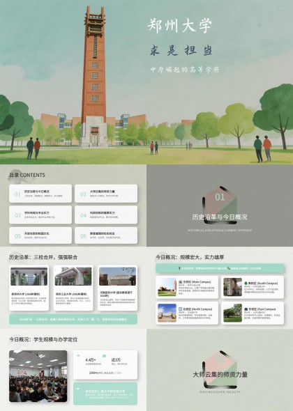
Task: Open the North Campus photo thumbnail
Action: [x=167, y=313]
